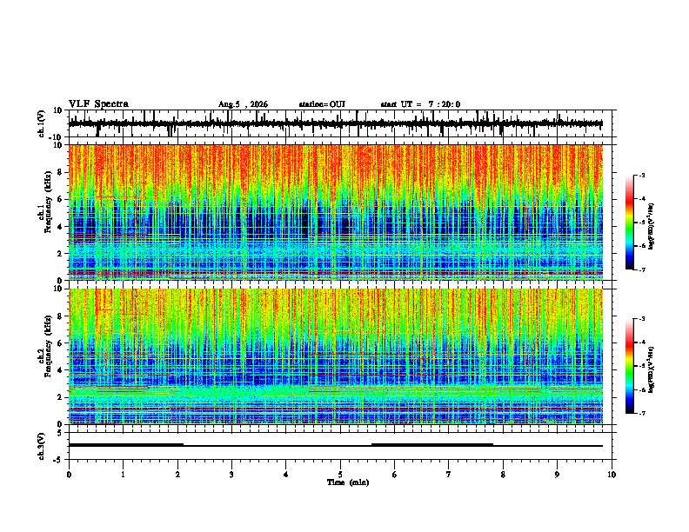Screen dimensions: 689x532
Task: Click the "-7" label on ch.1 color bar
Action: coord(641,269)
